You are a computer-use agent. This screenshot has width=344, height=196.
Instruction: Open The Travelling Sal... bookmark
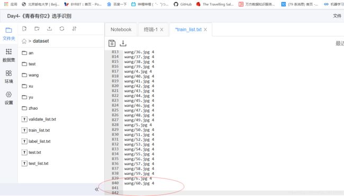click(215, 4)
